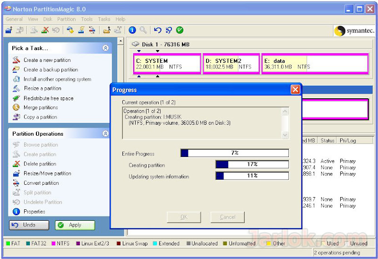Viewport: 378px width, 259px height.
Task: Click the Discard all changes toolbar icon
Action: click(x=169, y=30)
